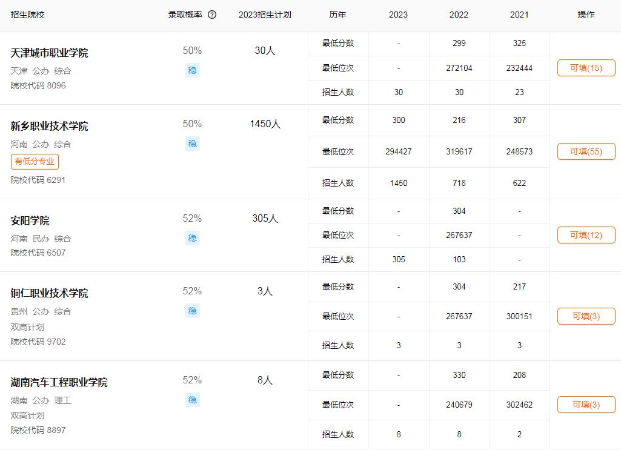Click 贵州 公办 综合 description text

41,311
